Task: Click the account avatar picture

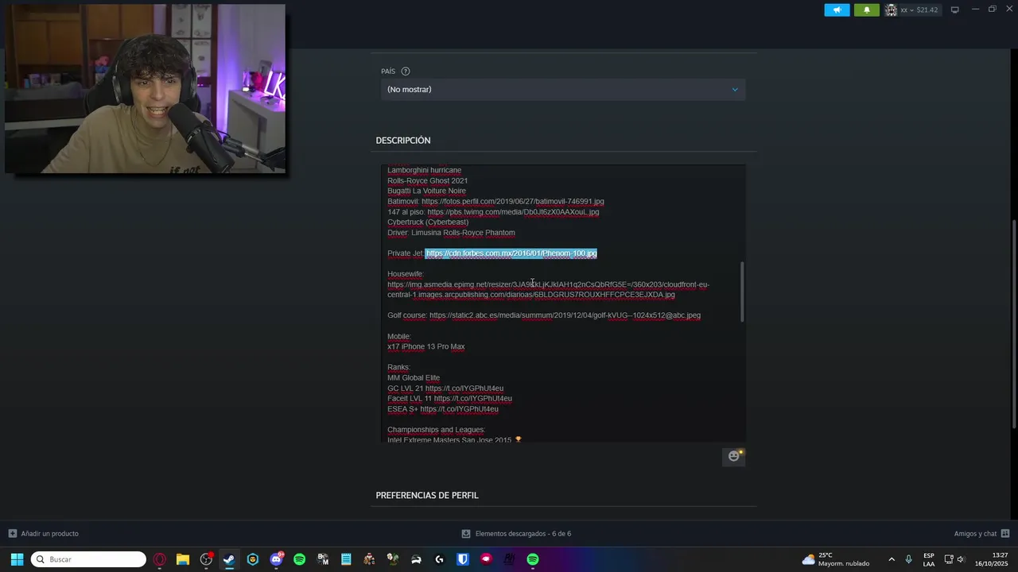Action: [x=891, y=10]
